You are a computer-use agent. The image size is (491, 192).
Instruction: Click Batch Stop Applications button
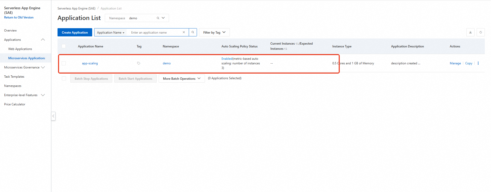[x=91, y=78]
